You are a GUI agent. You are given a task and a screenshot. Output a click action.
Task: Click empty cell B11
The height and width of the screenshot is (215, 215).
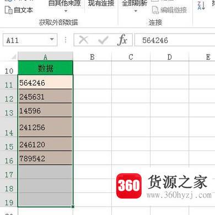(x=92, y=82)
